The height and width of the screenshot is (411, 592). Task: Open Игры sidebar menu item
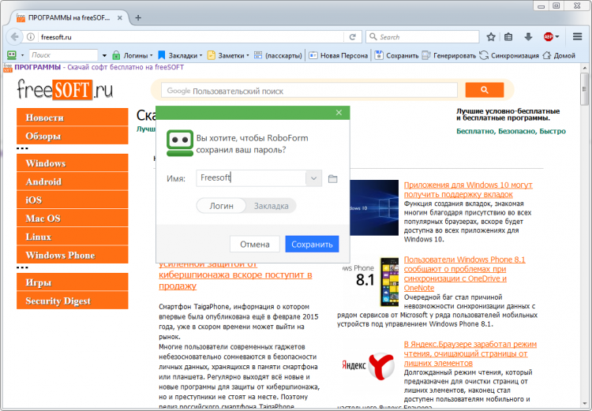click(73, 282)
